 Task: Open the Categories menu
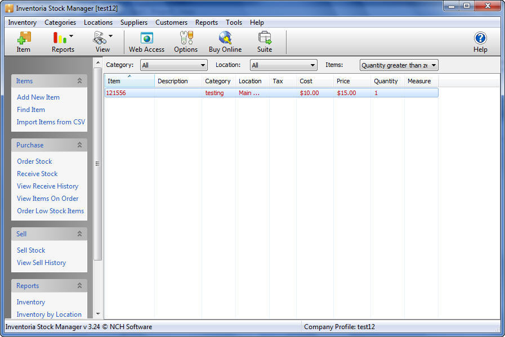pos(60,23)
